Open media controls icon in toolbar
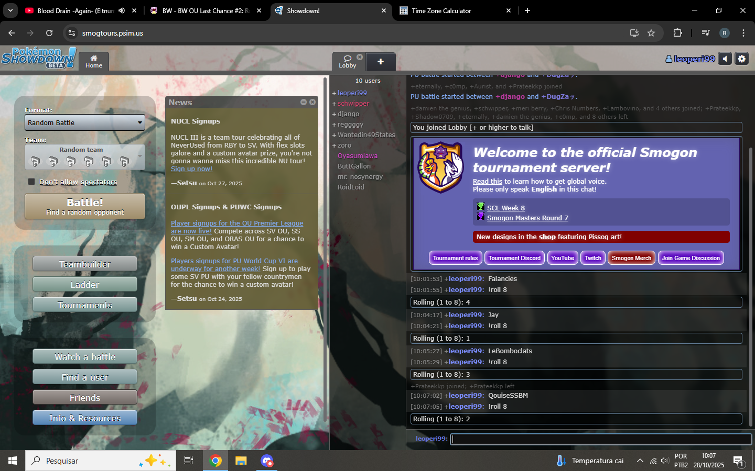Viewport: 755px width, 471px height. click(x=706, y=33)
